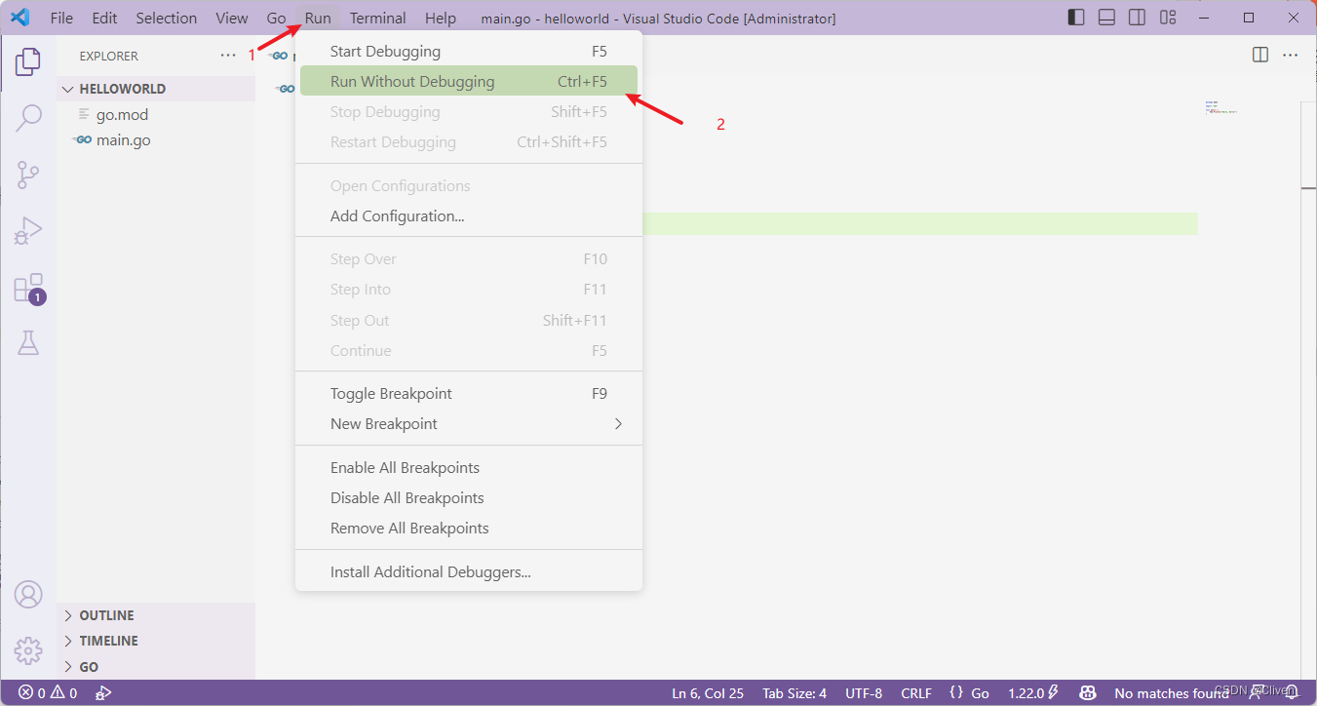Image resolution: width=1317 pixels, height=706 pixels.
Task: Expand the OUTLINE section
Action: click(156, 615)
